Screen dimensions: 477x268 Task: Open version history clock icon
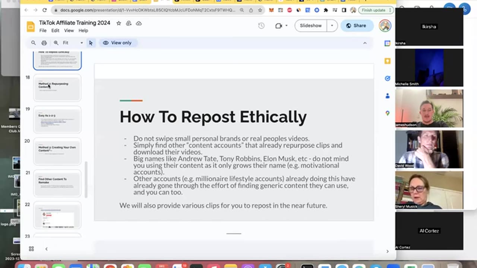coord(261,26)
